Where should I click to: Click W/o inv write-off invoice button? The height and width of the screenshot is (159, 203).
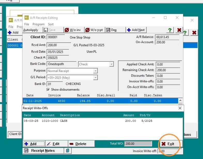[74, 30]
